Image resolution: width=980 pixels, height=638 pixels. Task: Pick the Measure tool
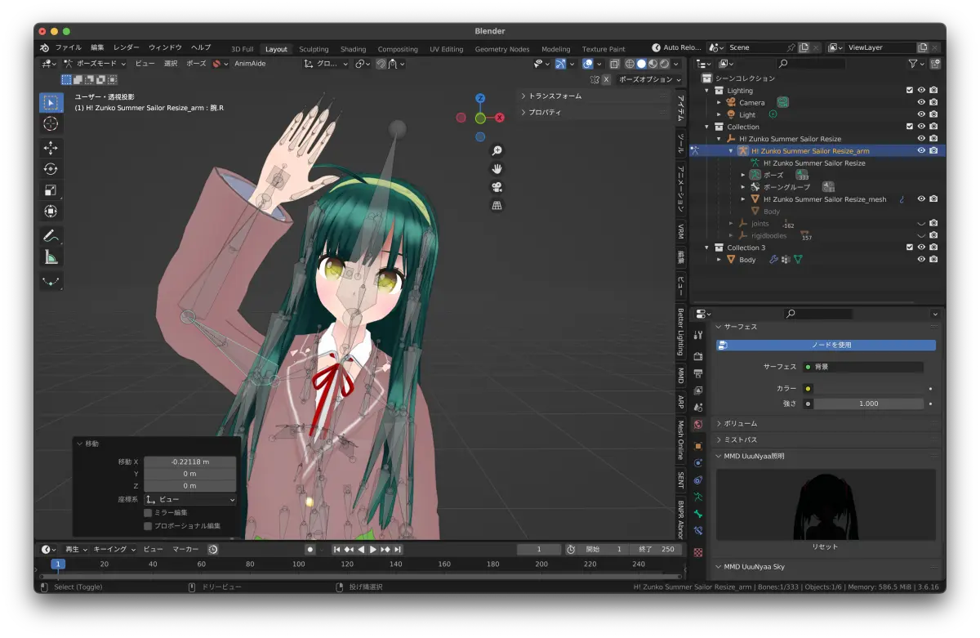click(51, 257)
